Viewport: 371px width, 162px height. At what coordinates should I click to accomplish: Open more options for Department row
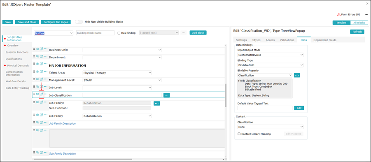coord(46,56)
